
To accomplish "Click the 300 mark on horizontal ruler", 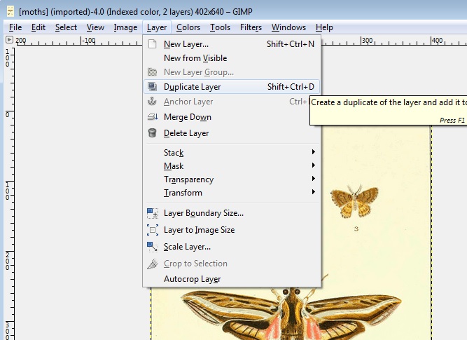I will point(367,40).
